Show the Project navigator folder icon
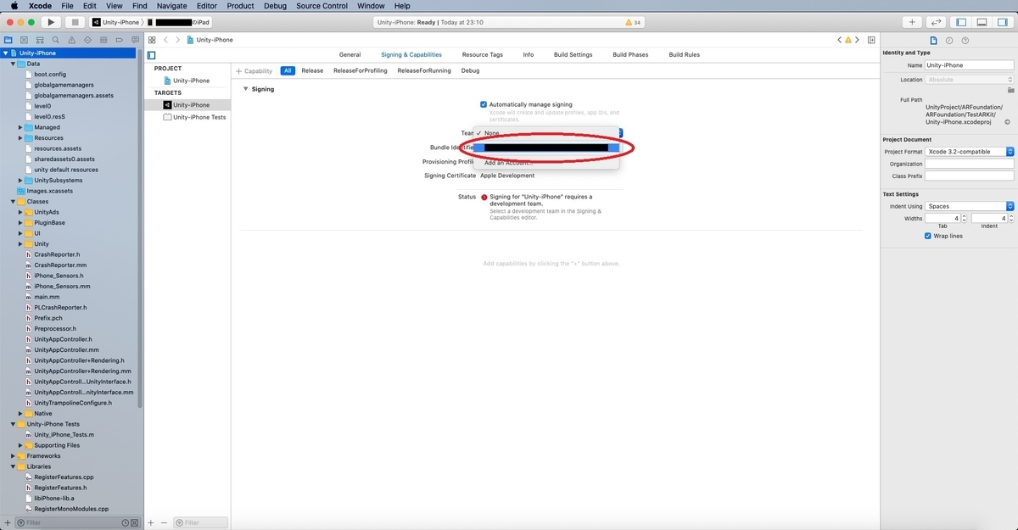Screen dimensions: 1018x530 pos(8,40)
